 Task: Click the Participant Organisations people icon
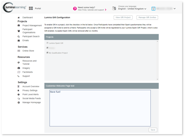click(18, 31)
